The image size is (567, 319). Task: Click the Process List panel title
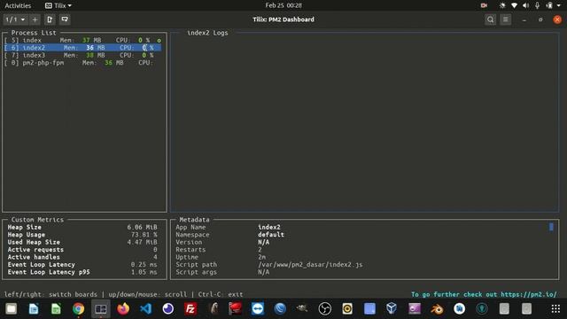pos(34,33)
